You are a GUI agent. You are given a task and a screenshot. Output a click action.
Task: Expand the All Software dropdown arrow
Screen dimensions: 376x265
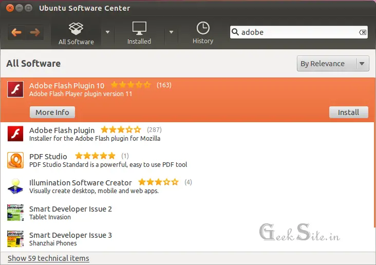108,32
